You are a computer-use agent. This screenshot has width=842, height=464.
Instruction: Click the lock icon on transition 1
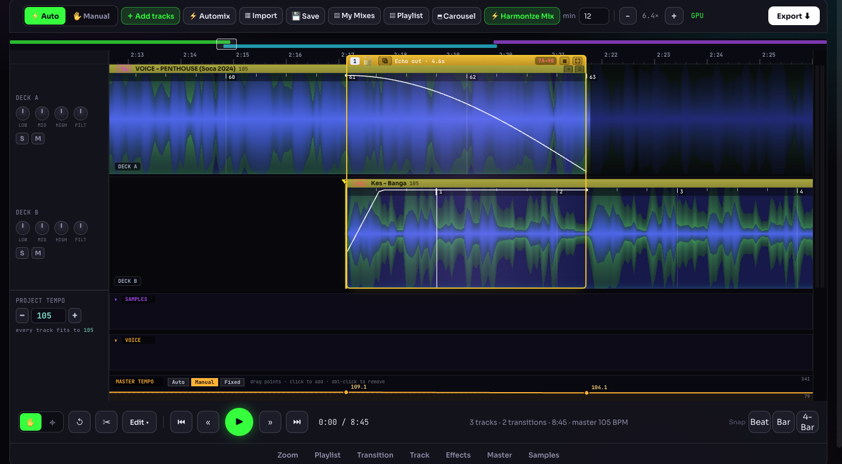[368, 61]
